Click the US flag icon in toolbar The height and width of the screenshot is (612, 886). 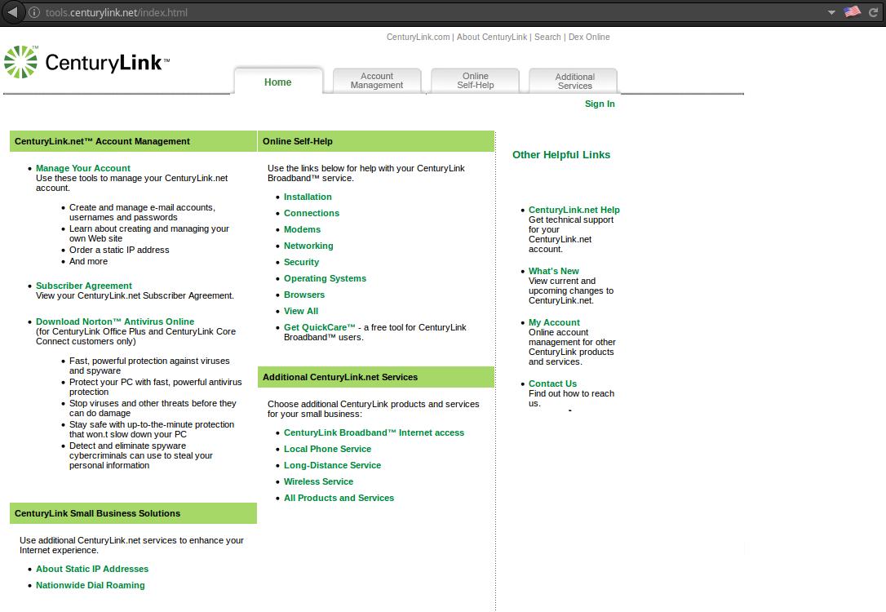click(852, 12)
